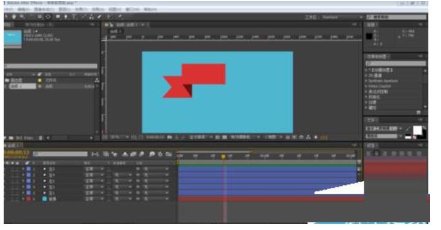Open the Composition menu
441x230 pixels.
point(44,10)
